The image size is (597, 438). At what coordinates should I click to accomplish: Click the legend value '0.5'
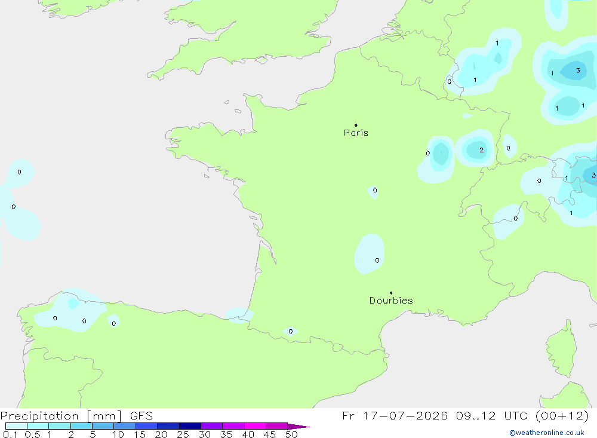(32, 434)
